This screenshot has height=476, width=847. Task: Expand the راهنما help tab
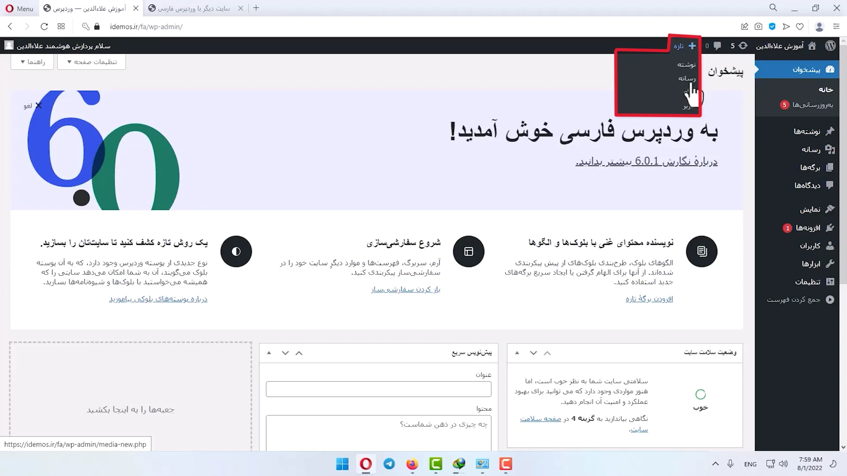pyautogui.click(x=33, y=62)
